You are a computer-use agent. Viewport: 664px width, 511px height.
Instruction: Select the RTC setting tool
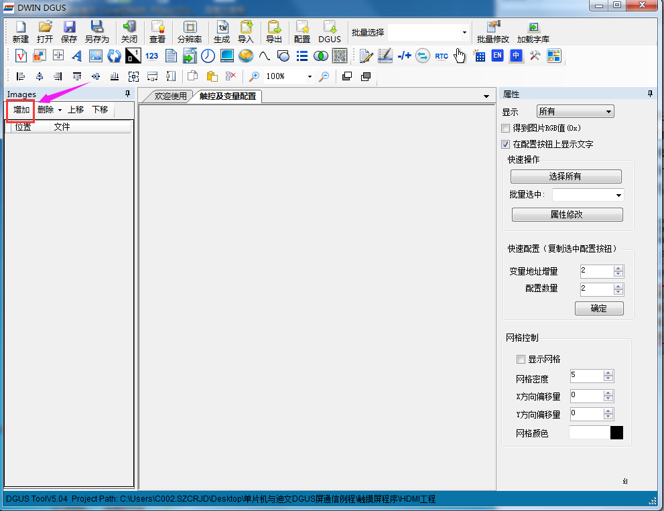tap(442, 56)
